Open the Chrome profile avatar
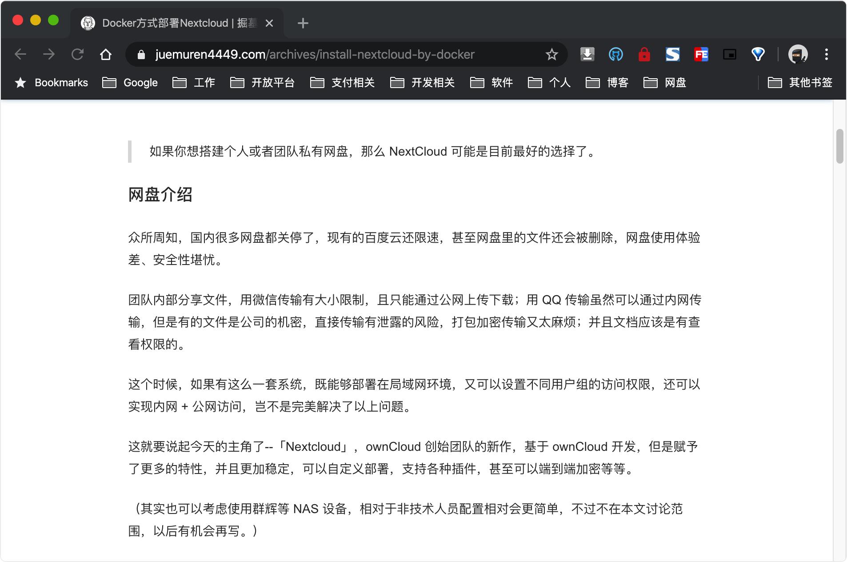847x562 pixels. (798, 54)
